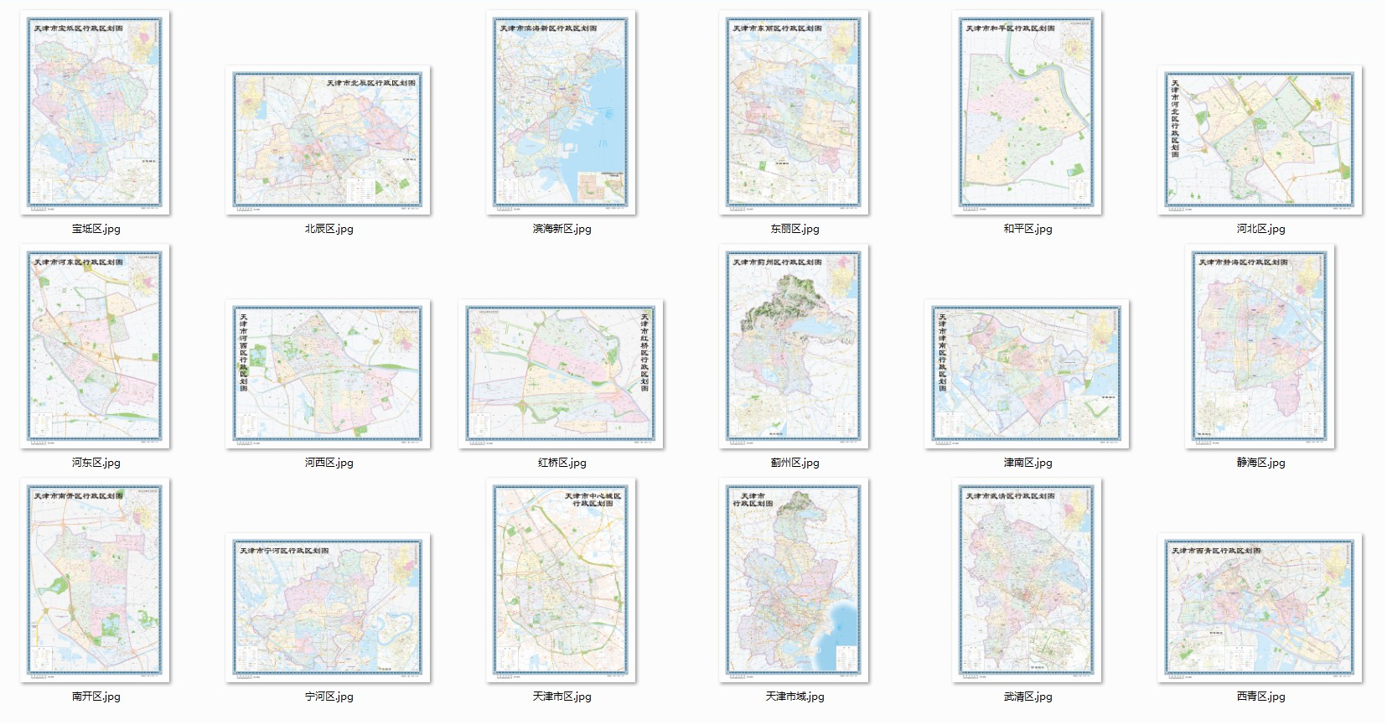1387x725 pixels.
Task: Click the 宁河区.jpg map thumbnail
Action: (328, 608)
